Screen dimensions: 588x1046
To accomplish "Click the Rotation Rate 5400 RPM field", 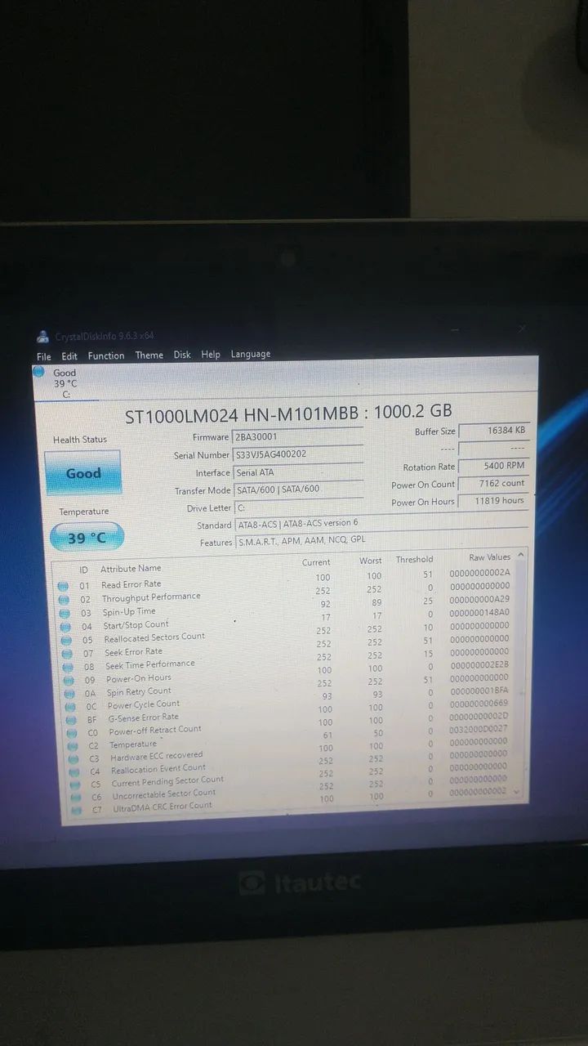I will tap(493, 466).
